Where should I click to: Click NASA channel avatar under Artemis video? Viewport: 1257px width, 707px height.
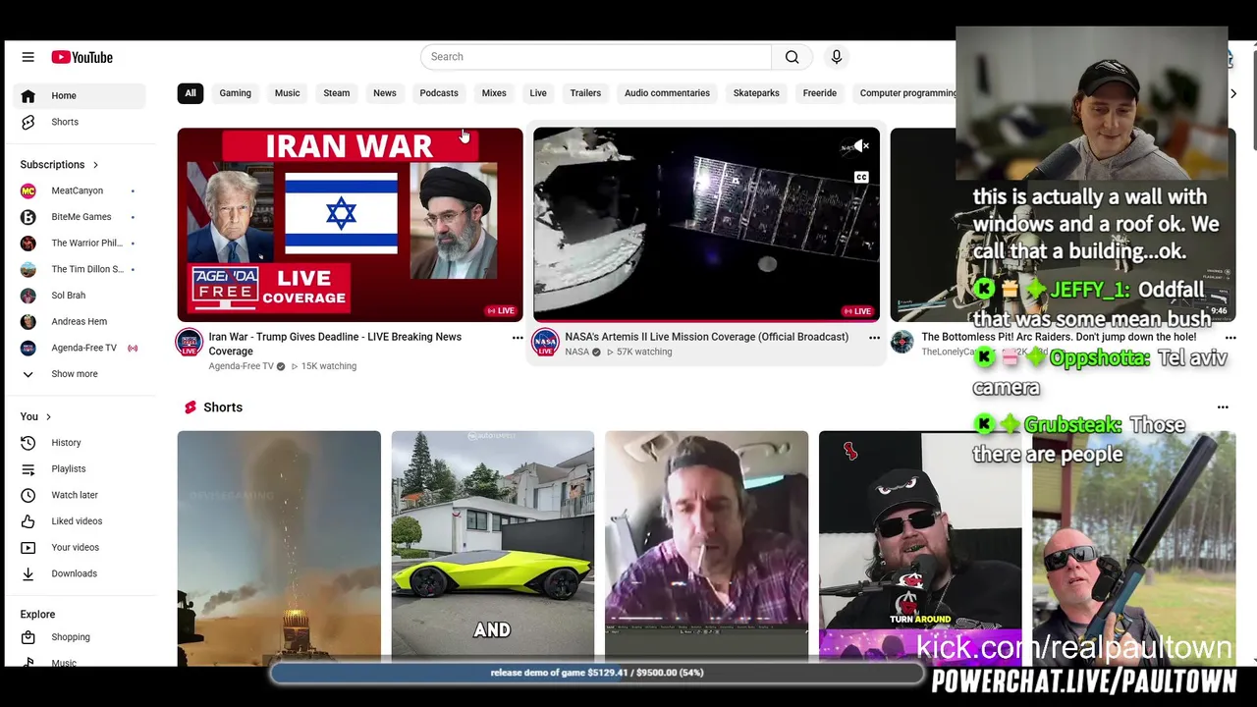coord(545,342)
